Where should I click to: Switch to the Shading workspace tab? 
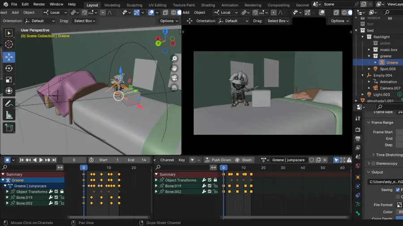pos(208,5)
